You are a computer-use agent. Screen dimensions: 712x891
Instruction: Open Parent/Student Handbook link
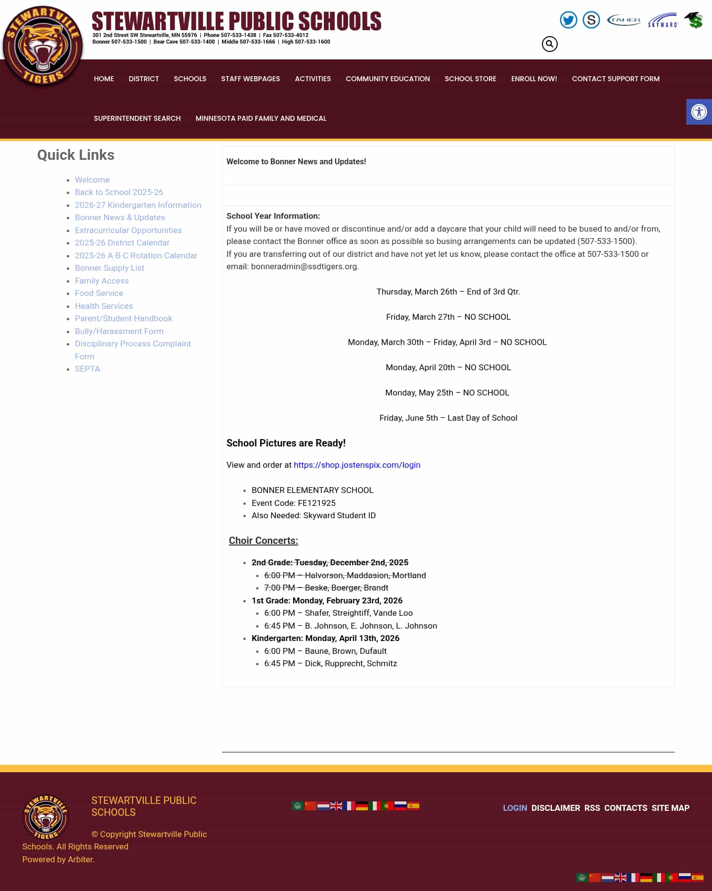coord(124,318)
